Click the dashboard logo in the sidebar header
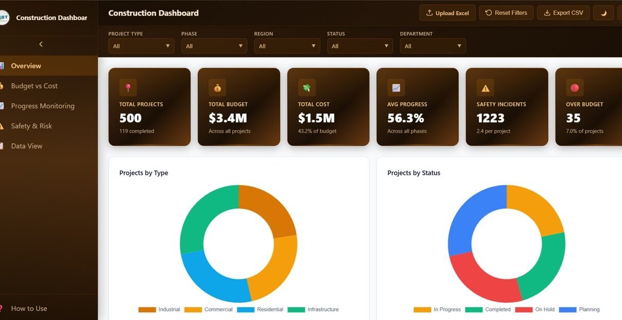 pos(3,17)
